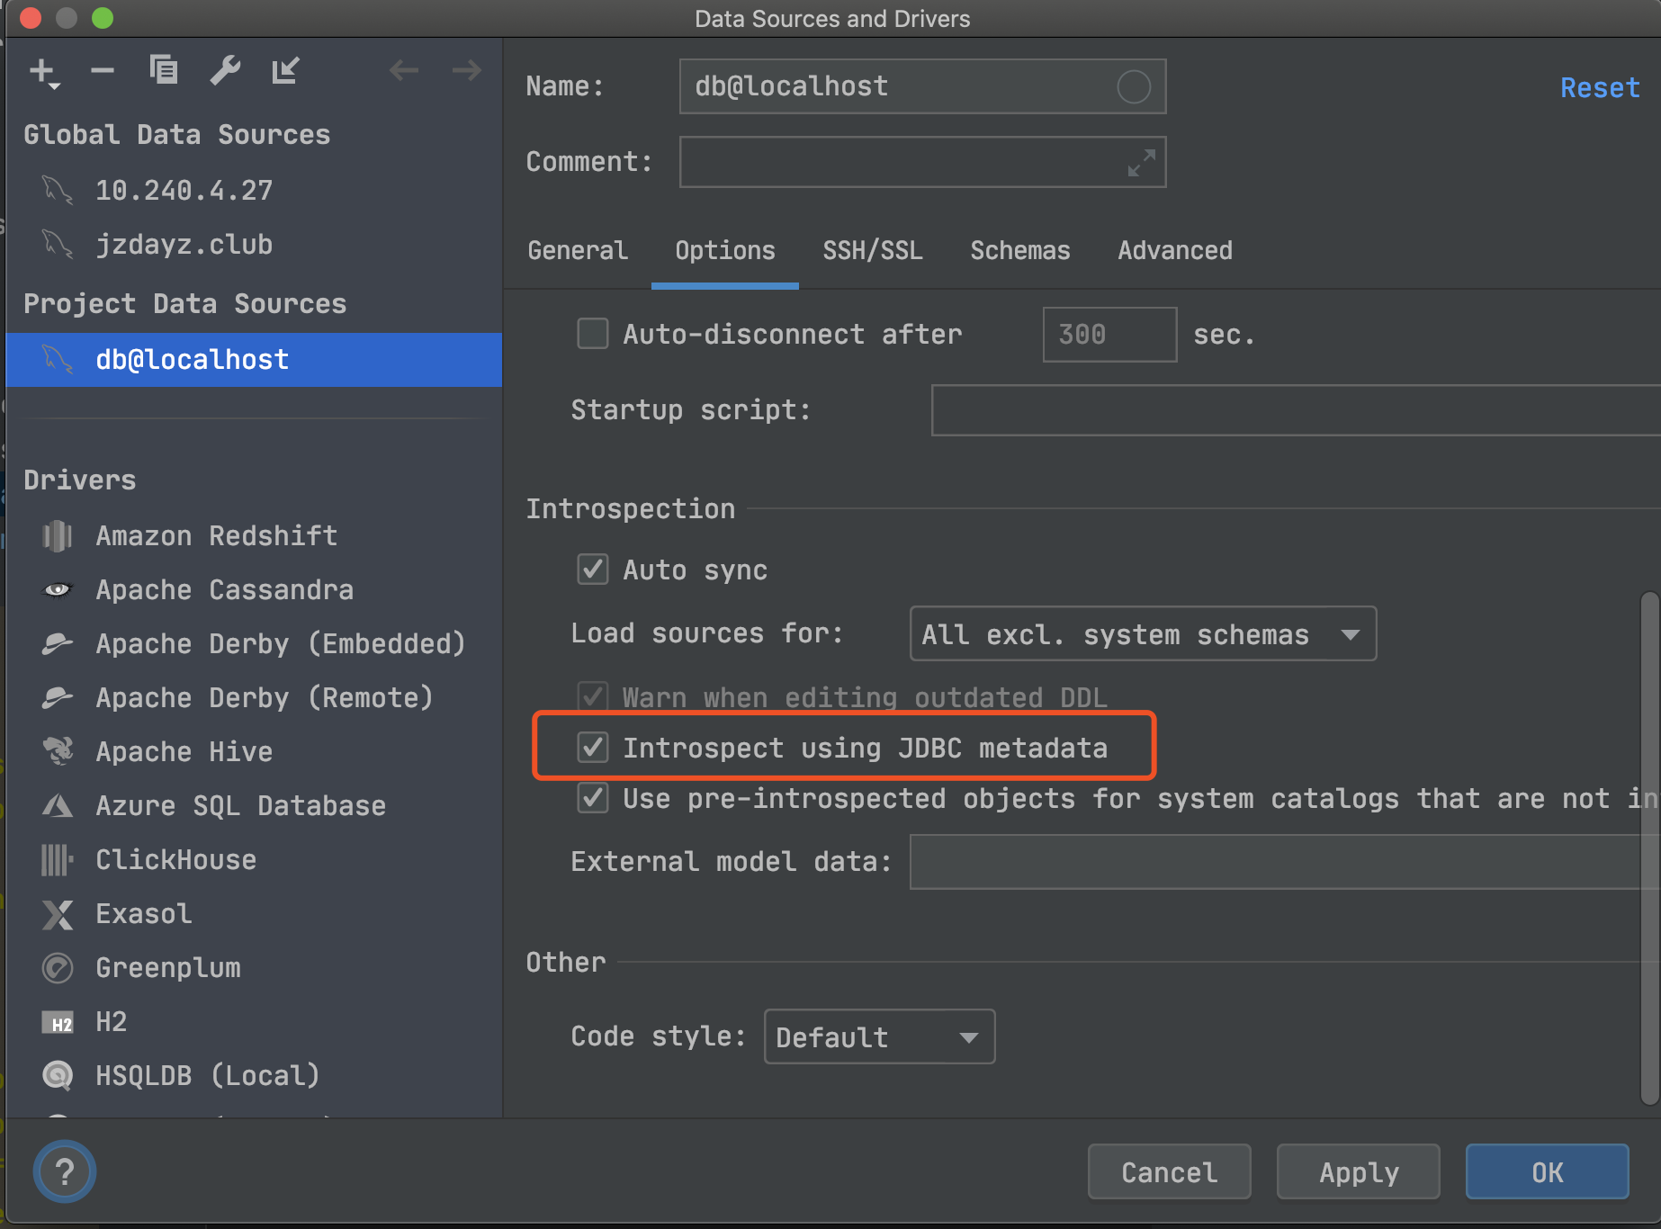Screen dimensions: 1661x1229
Task: Open driver settings wrench icon
Action: pyautogui.click(x=225, y=70)
